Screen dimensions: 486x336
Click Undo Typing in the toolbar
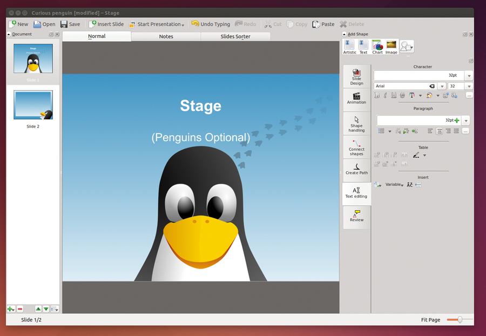click(211, 24)
